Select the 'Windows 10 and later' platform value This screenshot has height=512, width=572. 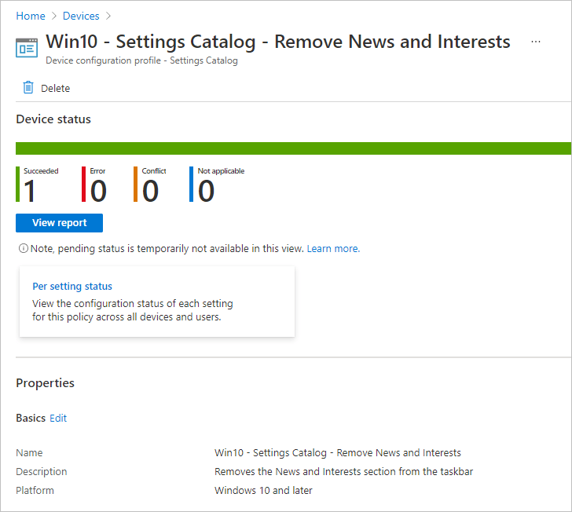tap(263, 491)
